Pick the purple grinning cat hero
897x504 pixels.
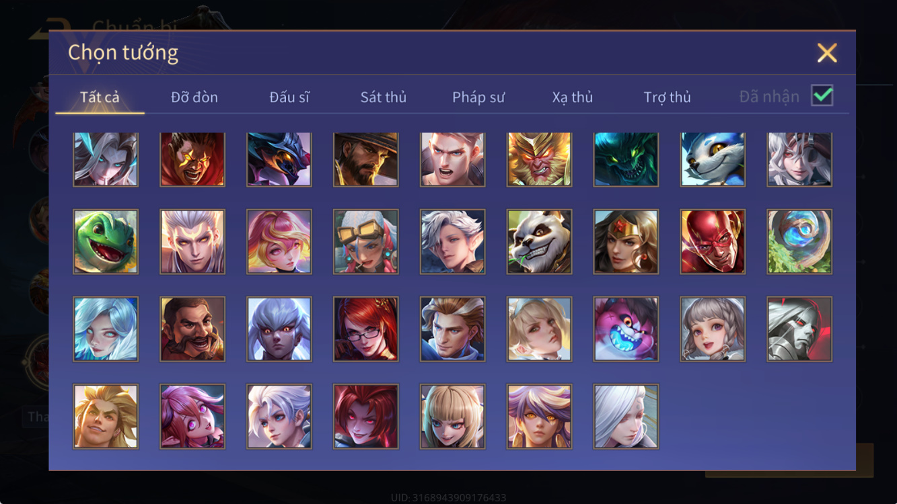point(626,329)
